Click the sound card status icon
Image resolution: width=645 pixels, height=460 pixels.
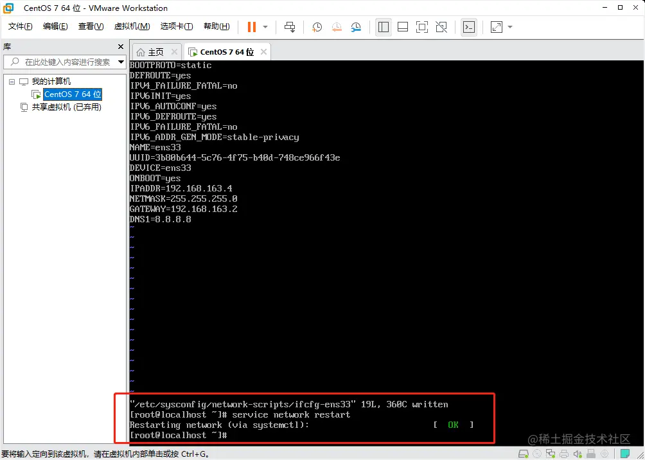tap(577, 454)
